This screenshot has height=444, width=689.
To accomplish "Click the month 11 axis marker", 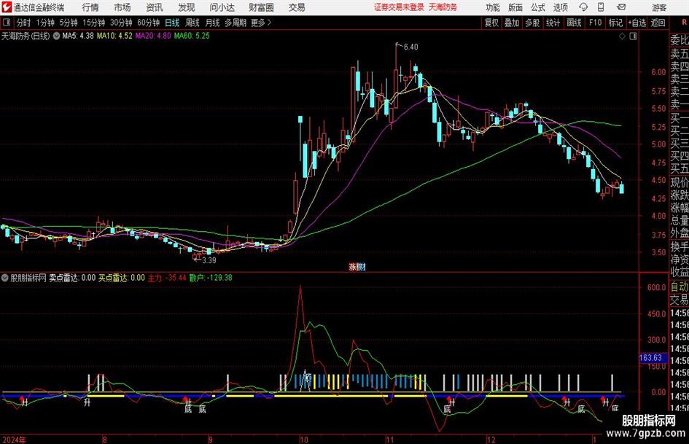I will click(x=390, y=440).
